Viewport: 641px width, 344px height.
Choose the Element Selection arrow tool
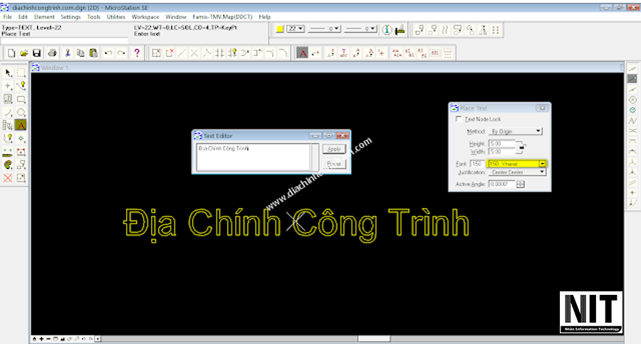pyautogui.click(x=8, y=73)
